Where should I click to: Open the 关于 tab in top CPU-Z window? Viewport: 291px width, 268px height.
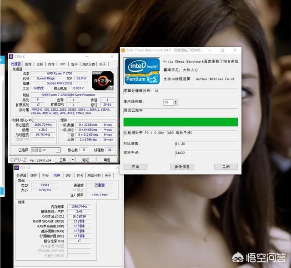pos(102,65)
